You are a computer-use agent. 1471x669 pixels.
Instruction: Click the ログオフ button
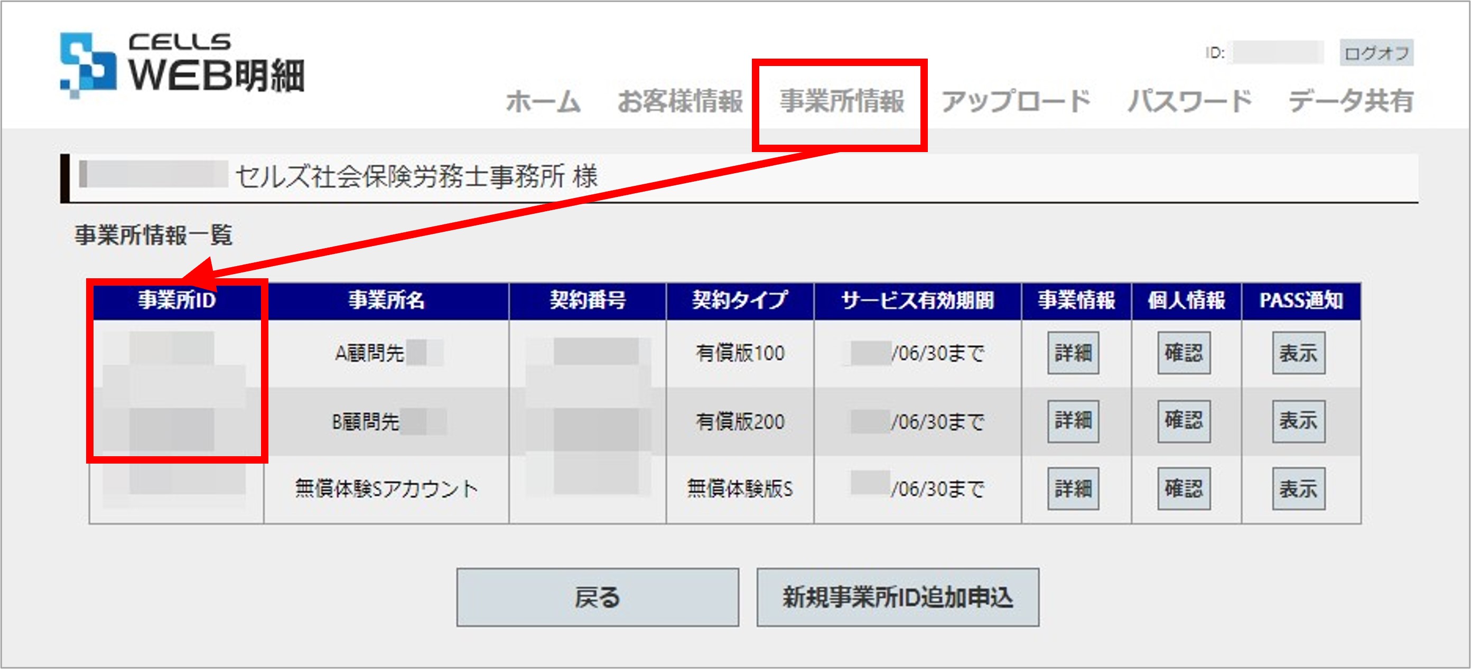(1376, 53)
